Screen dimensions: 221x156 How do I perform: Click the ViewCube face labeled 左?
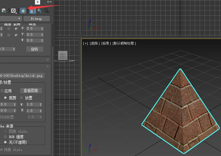point(63,55)
